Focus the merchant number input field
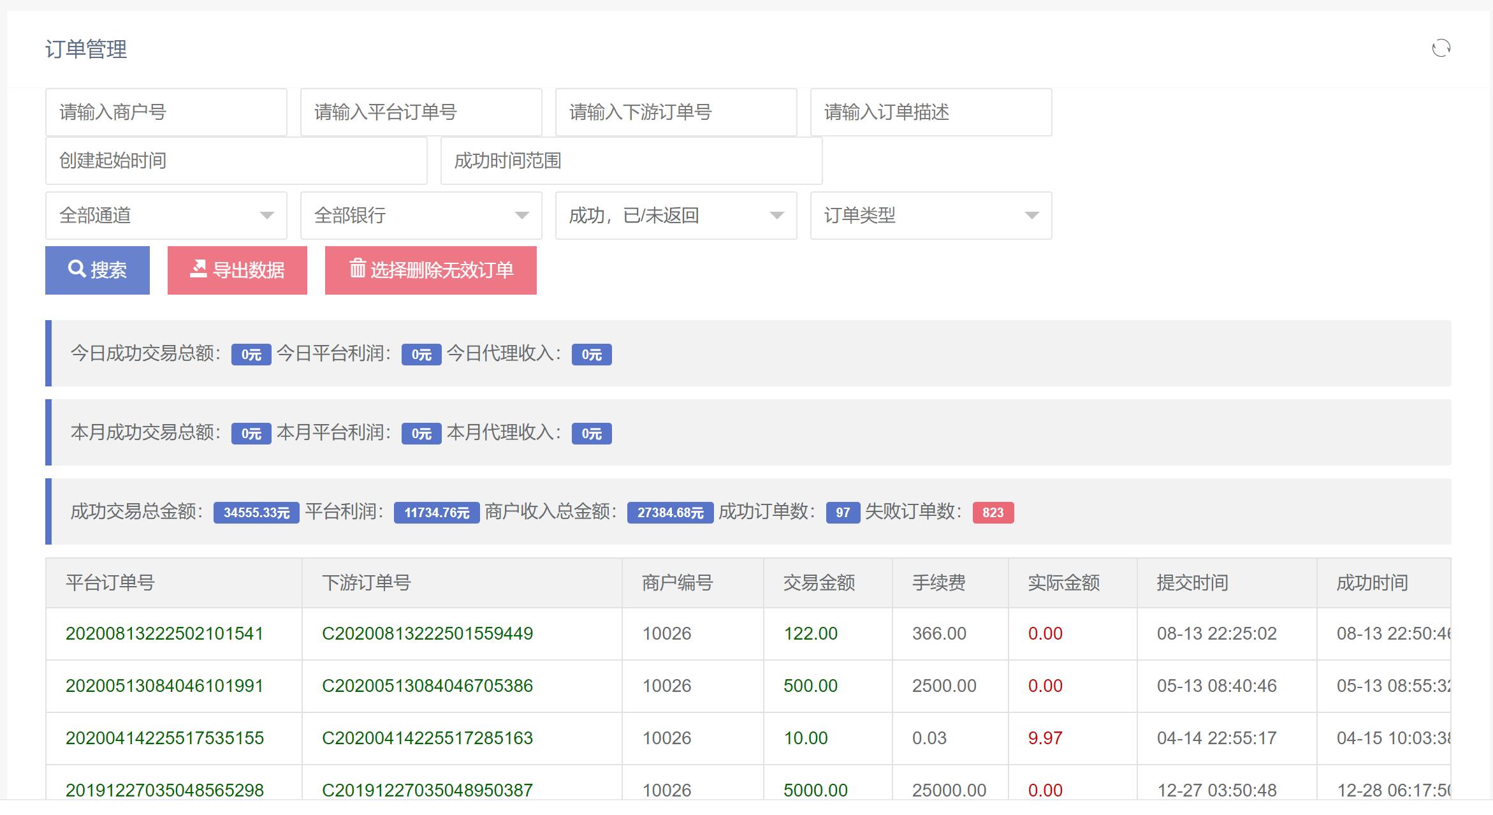The width and height of the screenshot is (1493, 815). 166,112
